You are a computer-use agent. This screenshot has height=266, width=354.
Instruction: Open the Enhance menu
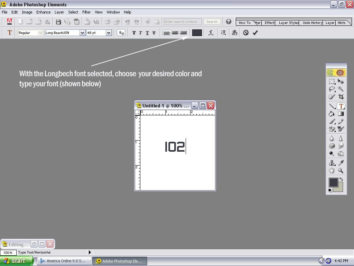tap(43, 12)
